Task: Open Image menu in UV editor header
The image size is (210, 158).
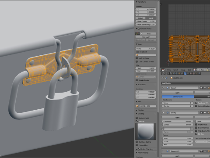Action: pos(183,70)
